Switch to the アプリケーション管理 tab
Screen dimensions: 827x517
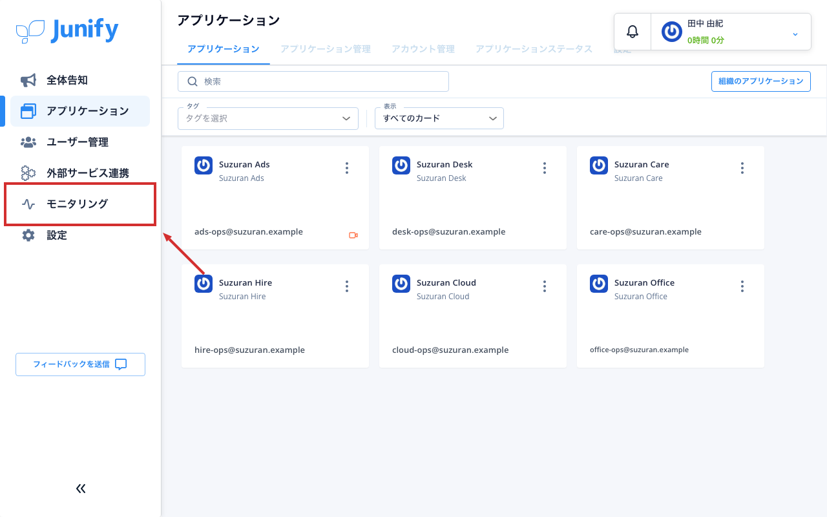click(326, 49)
